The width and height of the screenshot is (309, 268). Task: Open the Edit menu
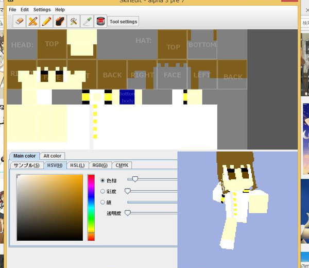25,10
